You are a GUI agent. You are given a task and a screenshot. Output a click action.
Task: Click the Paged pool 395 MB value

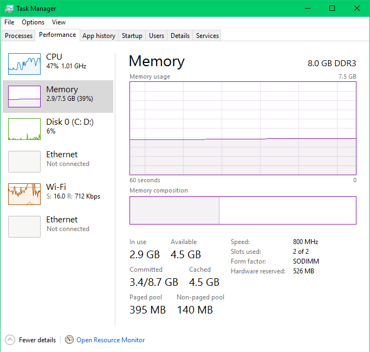(x=147, y=310)
